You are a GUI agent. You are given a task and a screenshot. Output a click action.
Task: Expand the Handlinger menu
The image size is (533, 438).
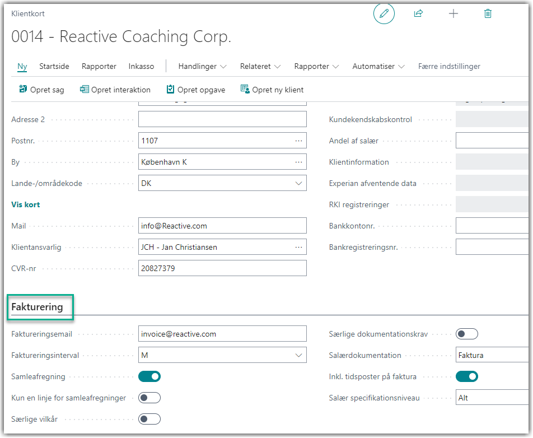pos(202,66)
